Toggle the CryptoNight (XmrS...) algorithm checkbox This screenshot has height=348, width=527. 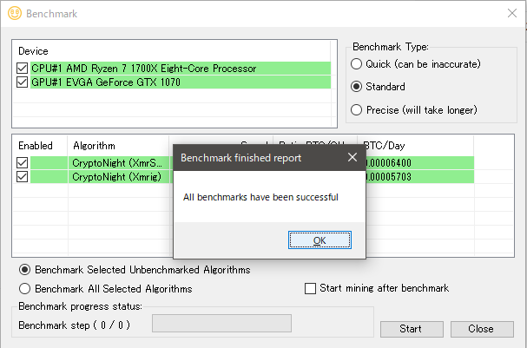tap(23, 162)
